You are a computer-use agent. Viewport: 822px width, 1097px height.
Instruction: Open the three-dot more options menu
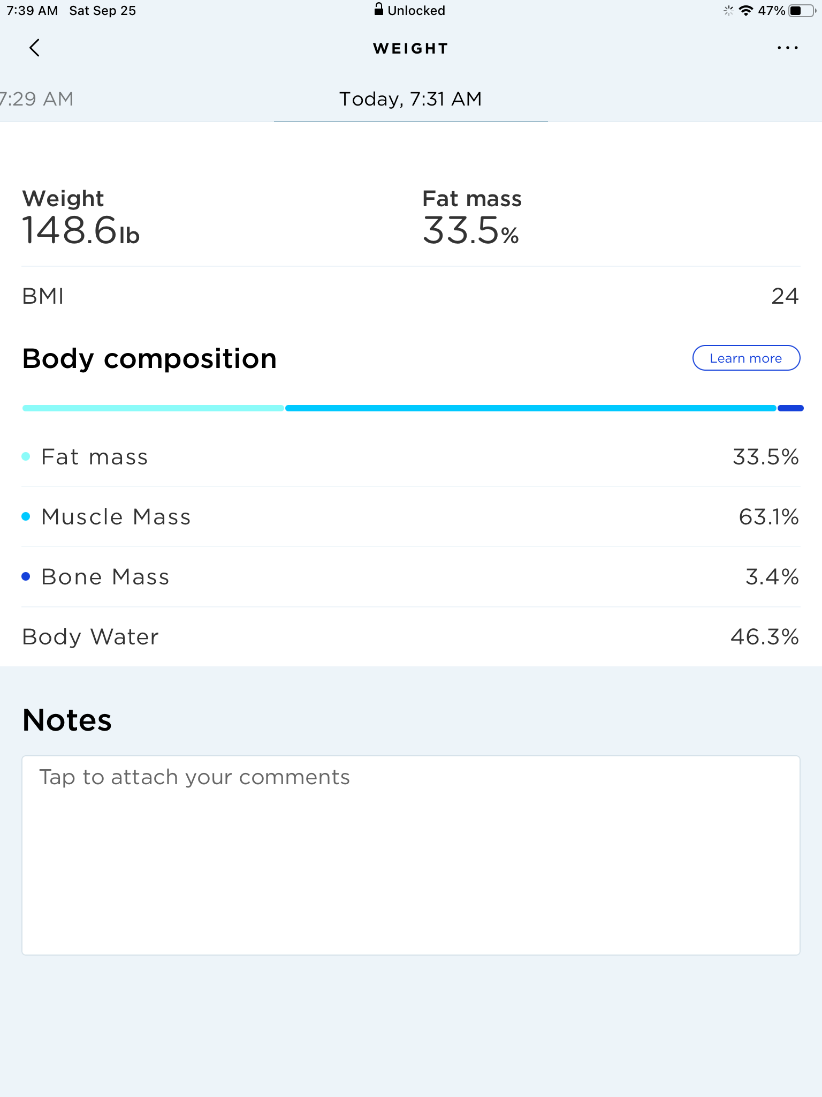pyautogui.click(x=787, y=48)
